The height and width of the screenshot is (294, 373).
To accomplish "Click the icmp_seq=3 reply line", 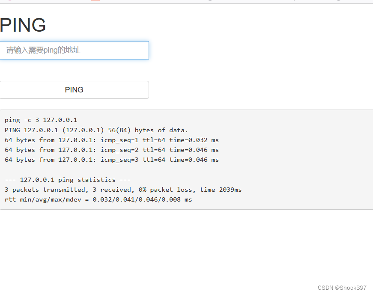I will coord(112,160).
